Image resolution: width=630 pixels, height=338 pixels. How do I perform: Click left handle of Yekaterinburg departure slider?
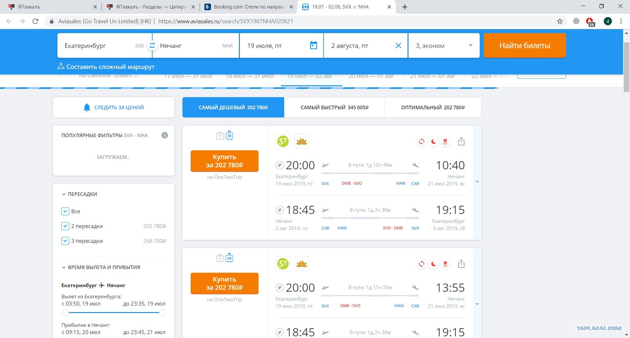pos(66,313)
